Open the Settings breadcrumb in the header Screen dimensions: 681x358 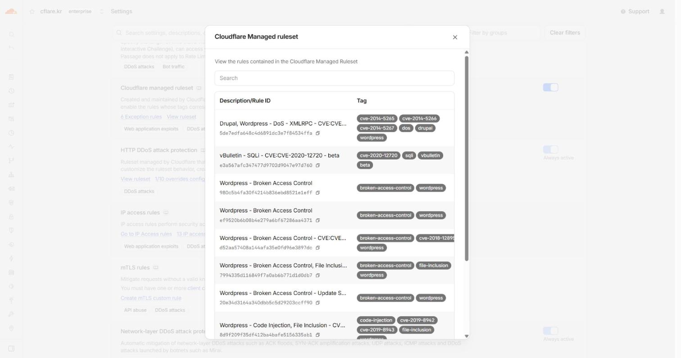(121, 12)
